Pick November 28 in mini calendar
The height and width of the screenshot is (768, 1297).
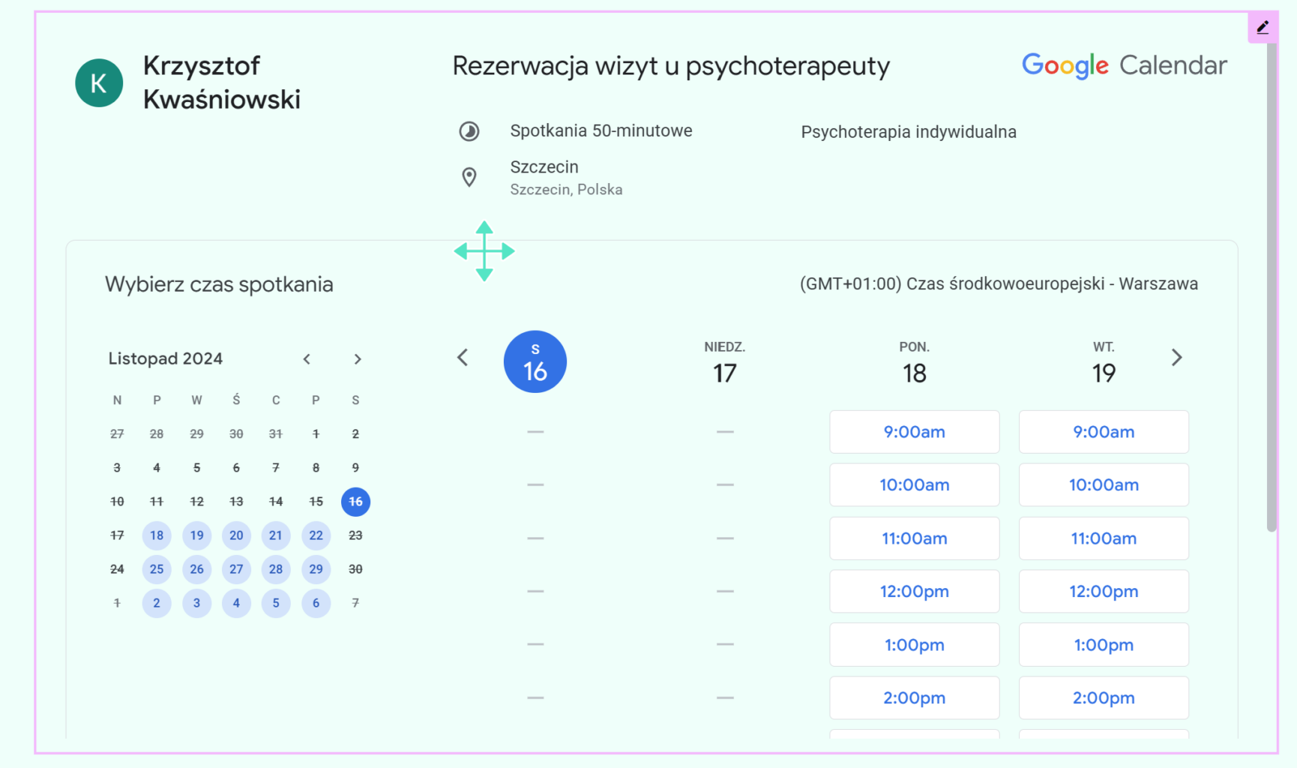coord(276,569)
